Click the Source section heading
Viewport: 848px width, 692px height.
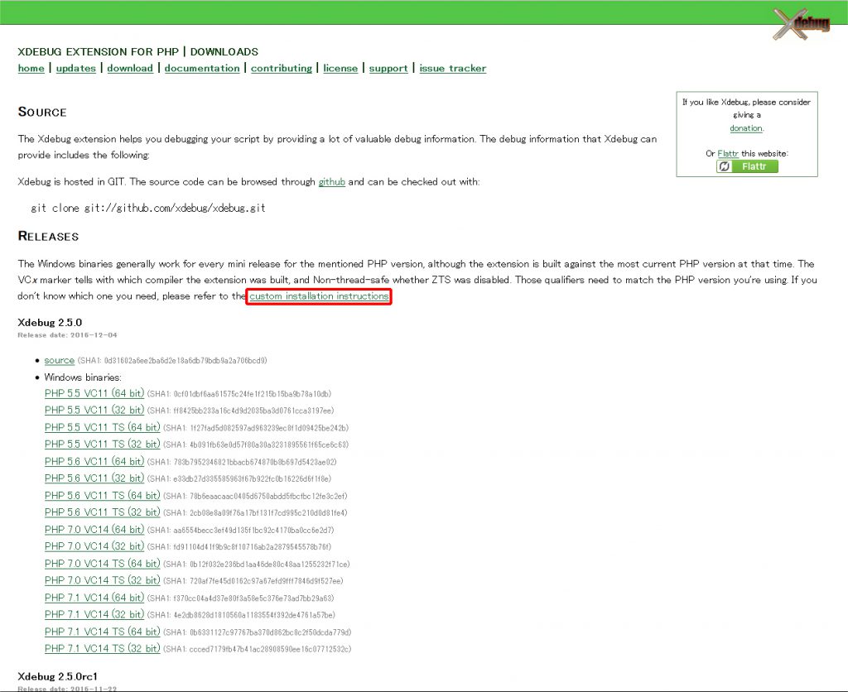coord(42,112)
